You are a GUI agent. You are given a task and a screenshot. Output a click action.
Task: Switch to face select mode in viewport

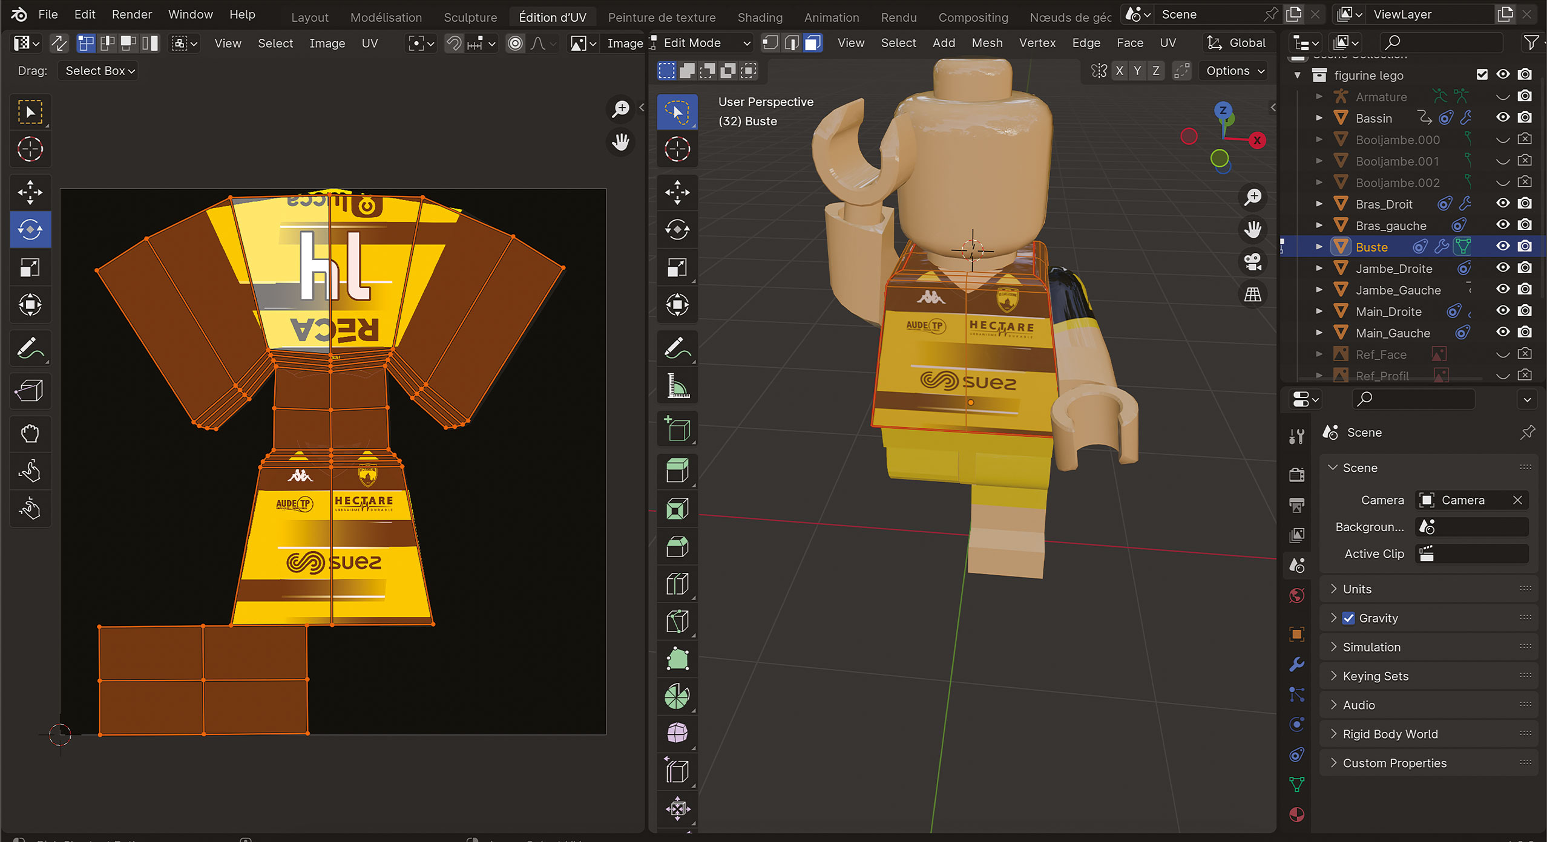(x=813, y=43)
